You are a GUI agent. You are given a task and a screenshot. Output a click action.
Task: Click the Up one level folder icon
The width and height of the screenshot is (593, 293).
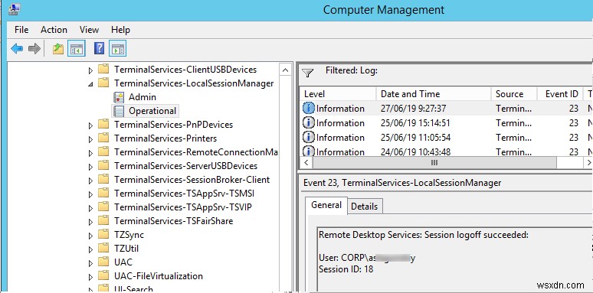tap(58, 49)
